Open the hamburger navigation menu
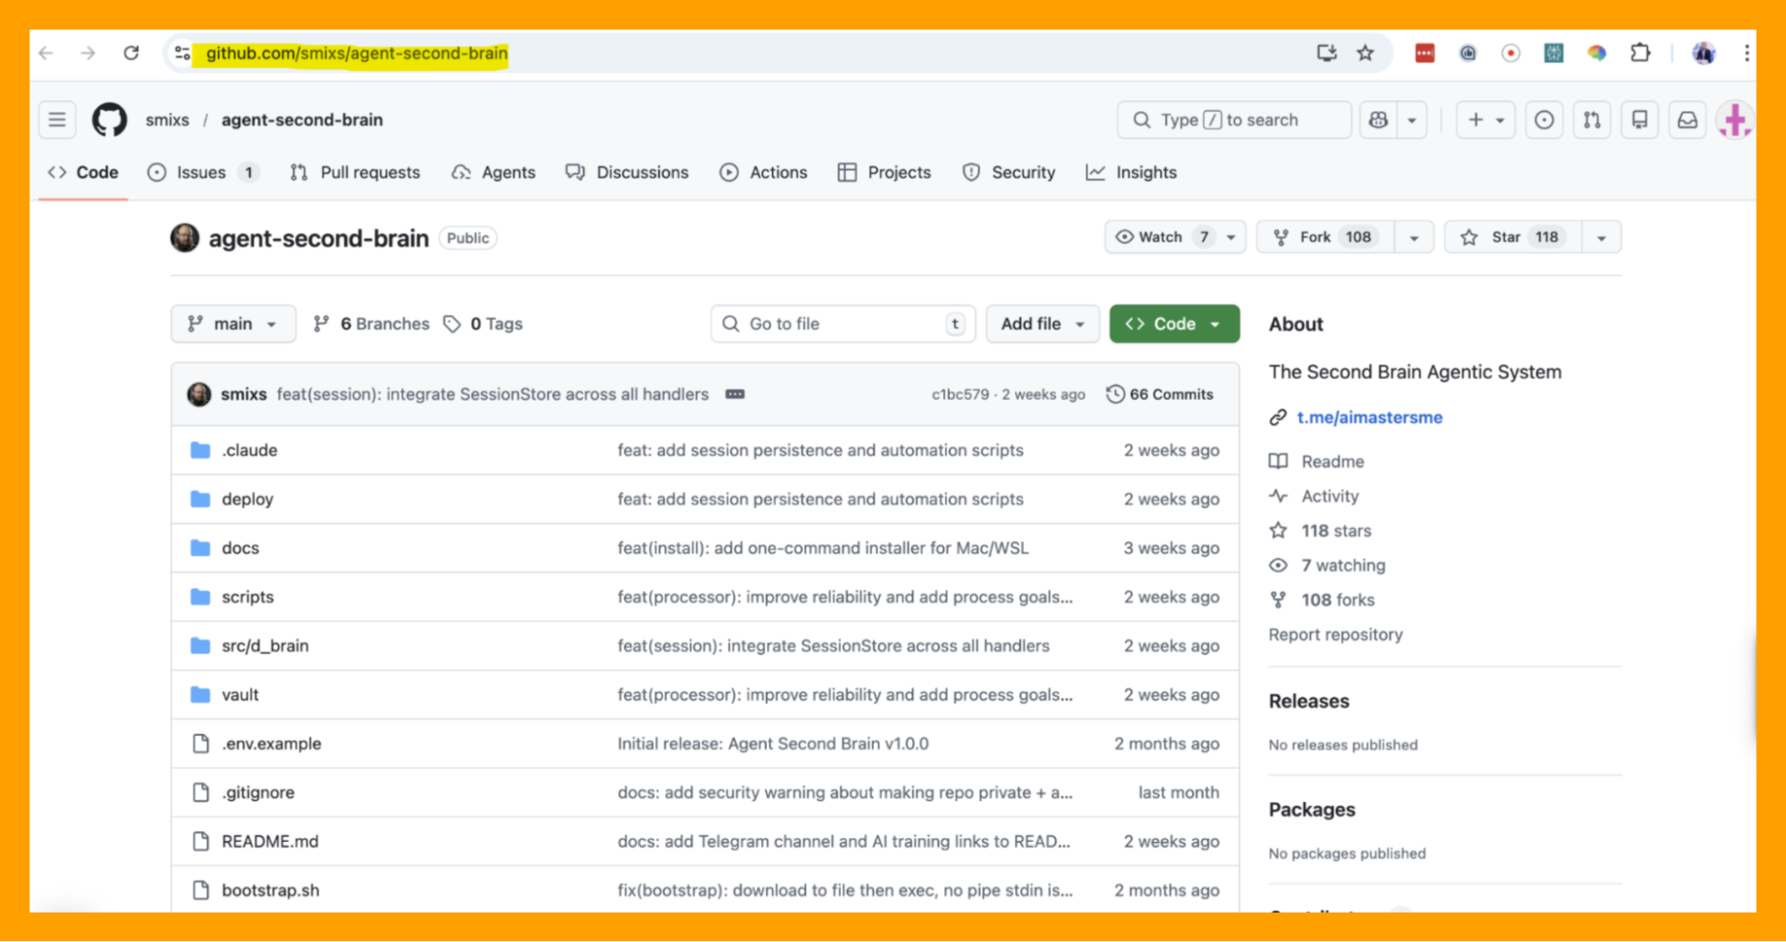Viewport: 1786px width, 942px height. click(x=57, y=120)
